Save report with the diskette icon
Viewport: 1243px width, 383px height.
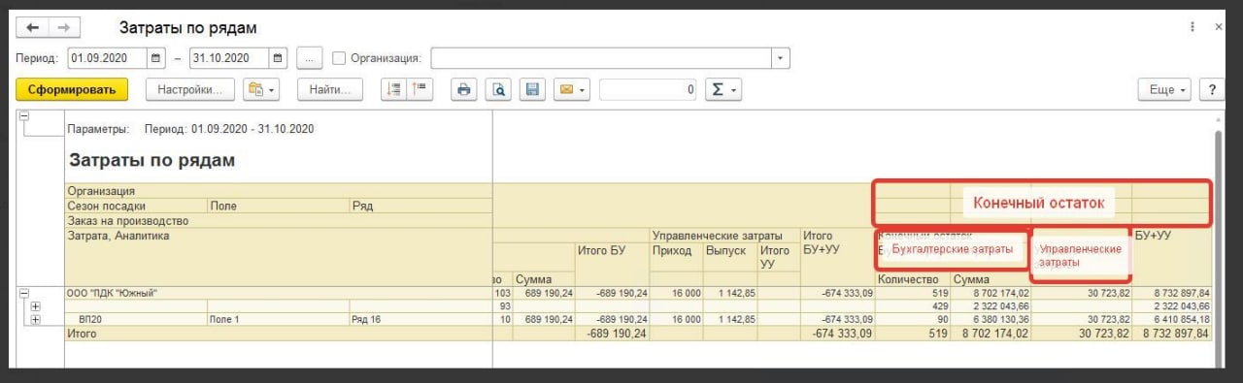[532, 89]
